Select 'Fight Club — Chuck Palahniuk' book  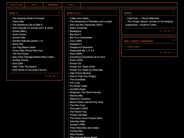pos(143,18)
